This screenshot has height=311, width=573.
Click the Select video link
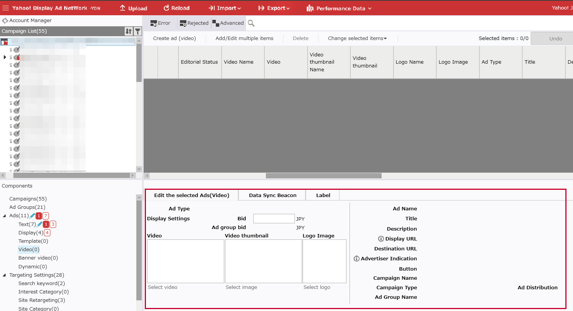point(163,287)
